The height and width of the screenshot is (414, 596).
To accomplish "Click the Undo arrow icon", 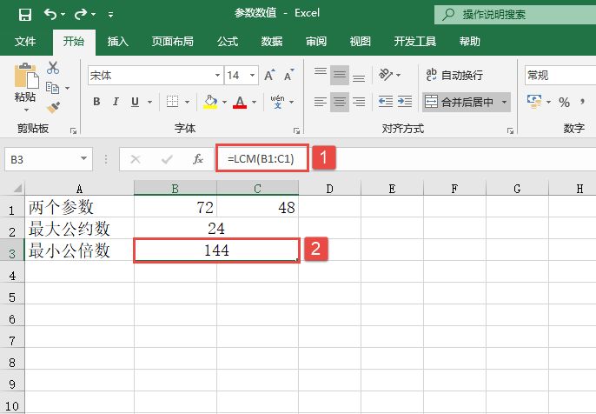I will point(50,15).
